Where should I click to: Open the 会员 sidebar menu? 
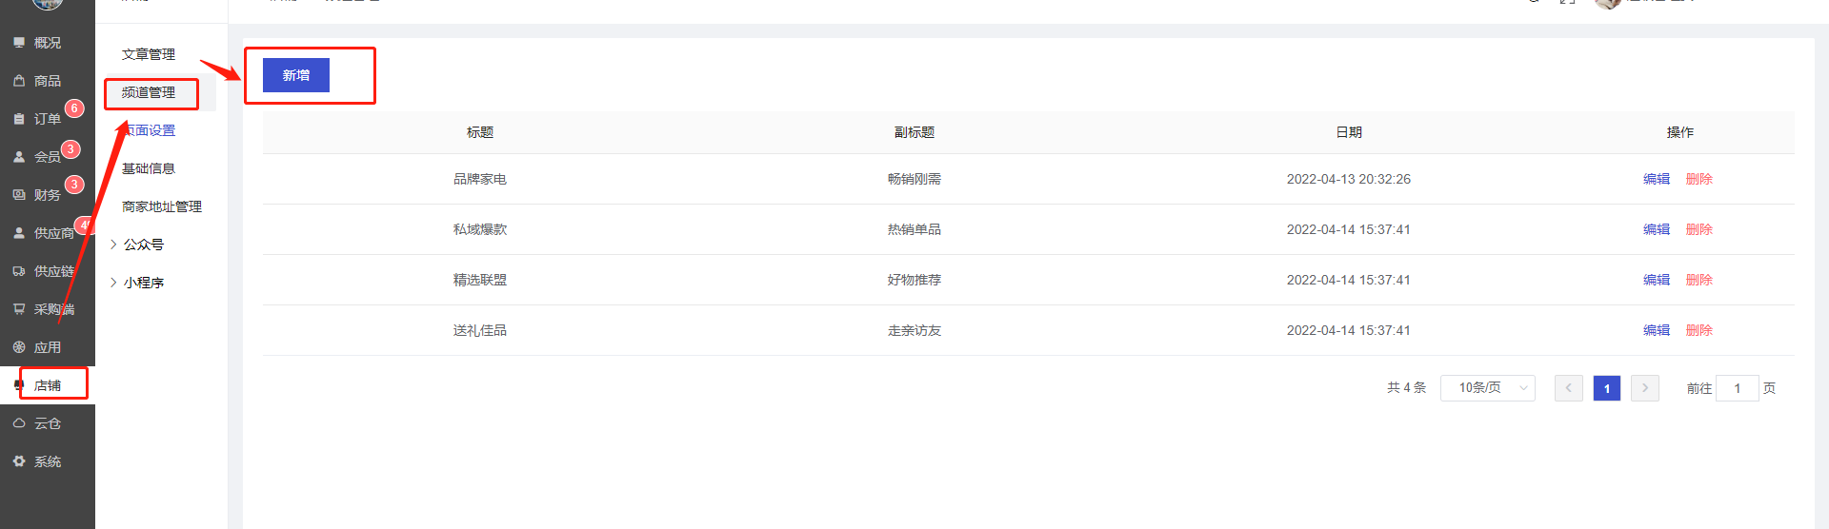pos(48,157)
